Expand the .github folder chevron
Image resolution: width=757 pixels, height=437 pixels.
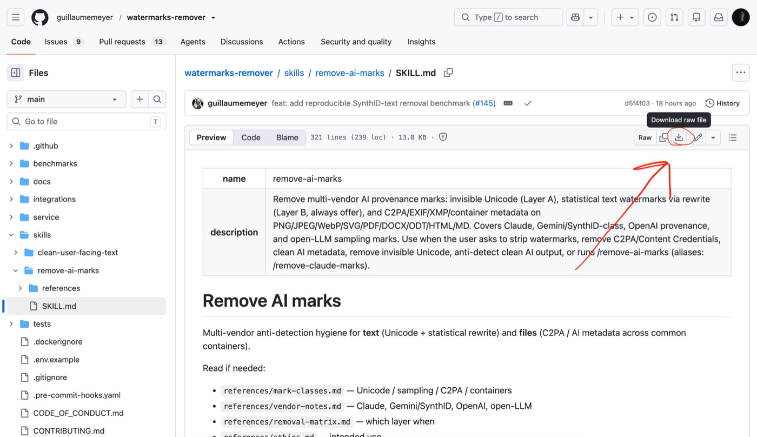pos(11,145)
